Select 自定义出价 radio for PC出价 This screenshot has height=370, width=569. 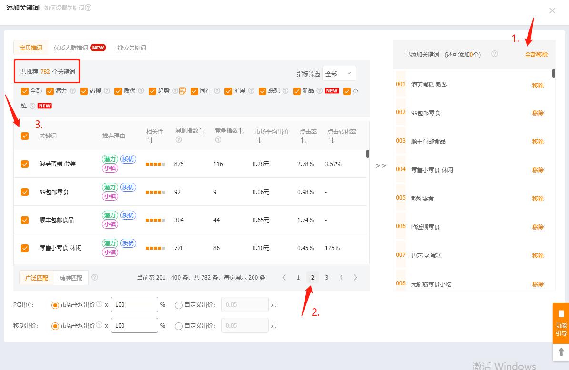point(179,304)
